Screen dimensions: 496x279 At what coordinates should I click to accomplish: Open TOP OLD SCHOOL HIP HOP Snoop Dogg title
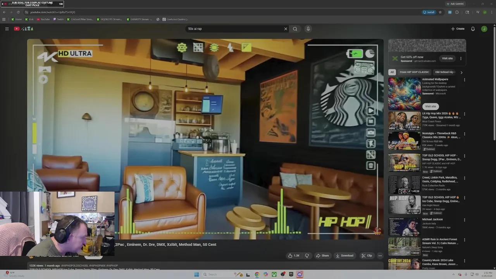click(442, 157)
